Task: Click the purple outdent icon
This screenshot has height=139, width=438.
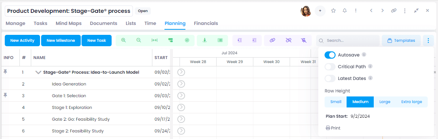Action: [x=254, y=40]
